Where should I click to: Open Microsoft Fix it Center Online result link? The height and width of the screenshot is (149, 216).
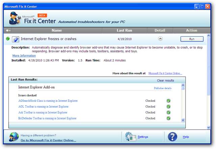tap(165, 73)
